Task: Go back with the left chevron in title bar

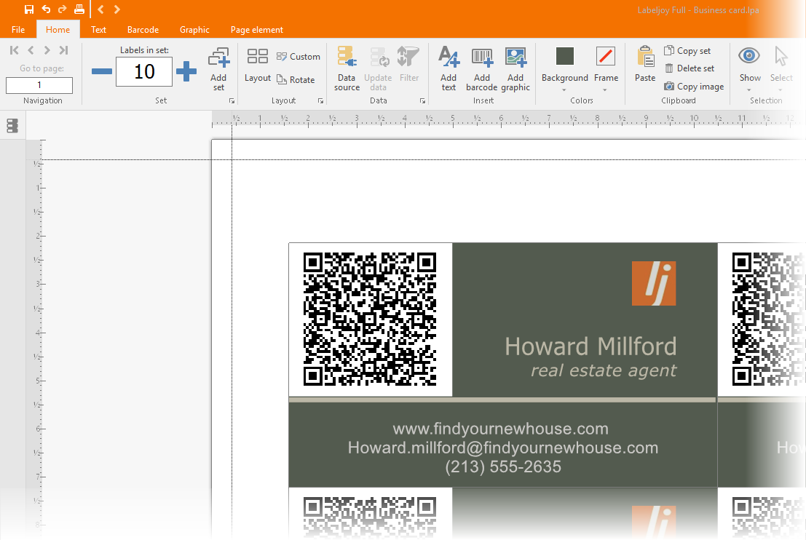Action: [100, 9]
